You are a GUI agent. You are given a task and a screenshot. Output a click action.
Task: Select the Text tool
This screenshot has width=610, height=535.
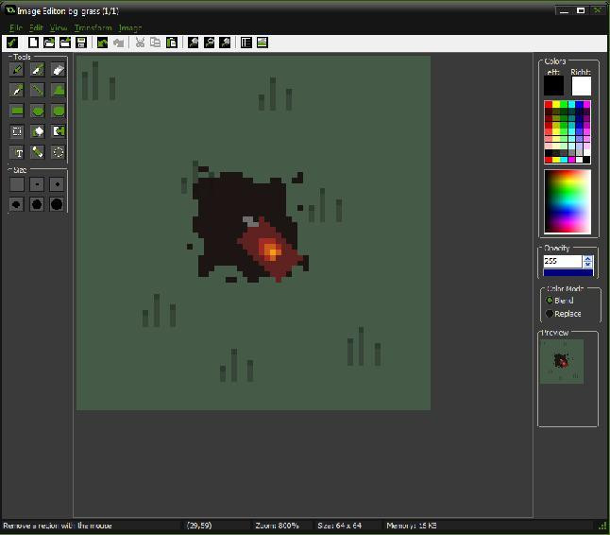pyautogui.click(x=16, y=152)
